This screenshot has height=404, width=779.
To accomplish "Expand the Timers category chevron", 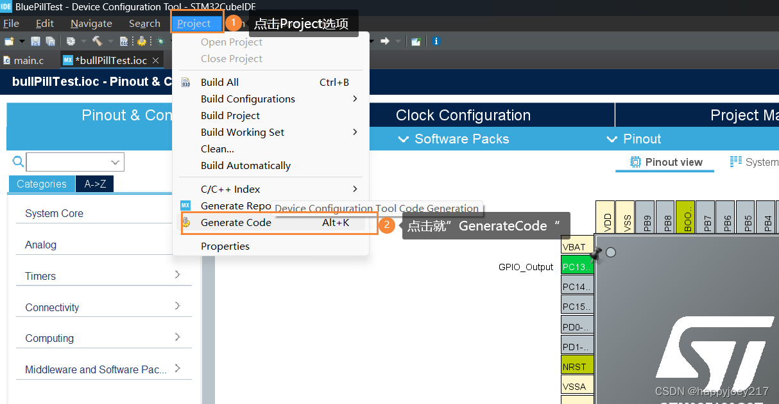I will click(178, 275).
